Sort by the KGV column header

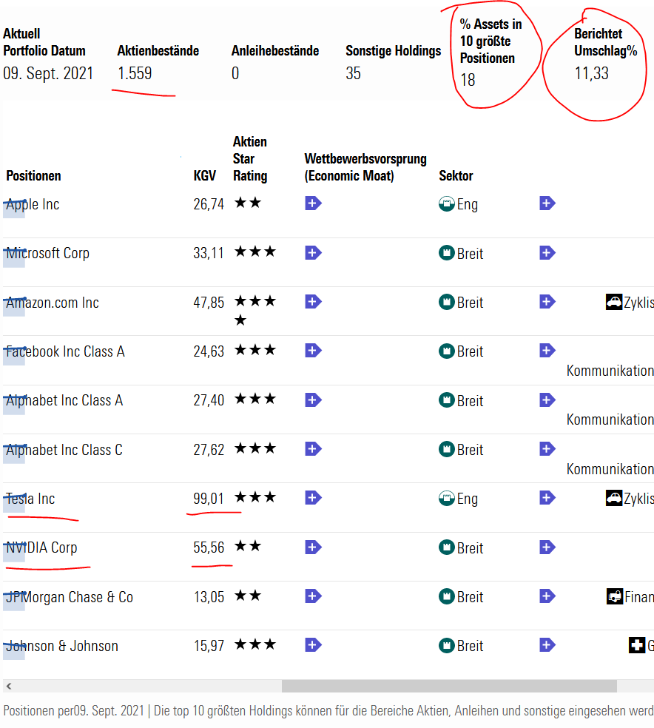pos(204,176)
